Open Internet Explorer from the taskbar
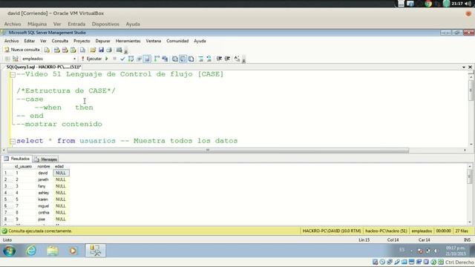 pos(31,251)
